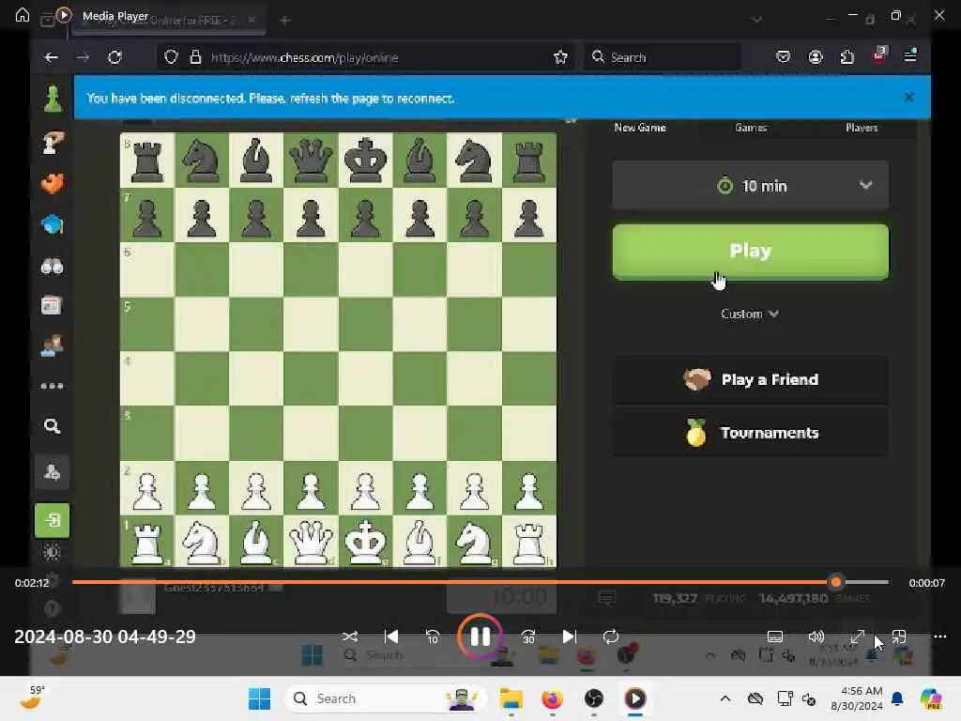Switch to the Players tab
The height and width of the screenshot is (721, 961).
coord(862,128)
